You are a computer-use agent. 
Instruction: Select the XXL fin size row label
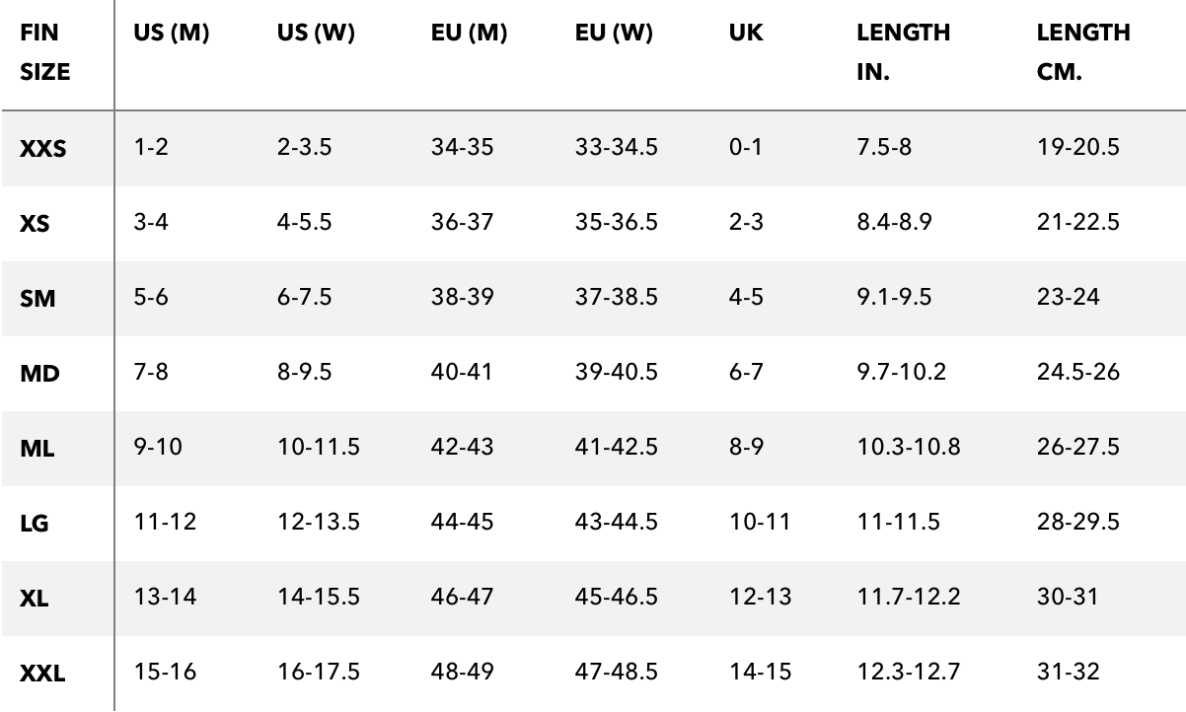coord(42,675)
